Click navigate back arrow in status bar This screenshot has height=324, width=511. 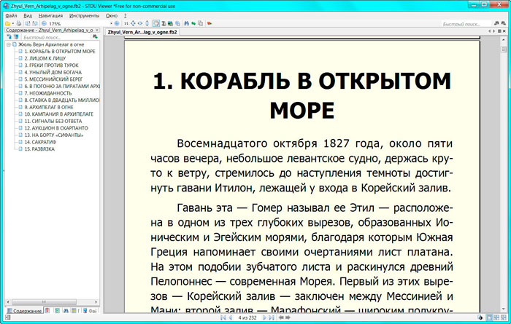(x=281, y=317)
